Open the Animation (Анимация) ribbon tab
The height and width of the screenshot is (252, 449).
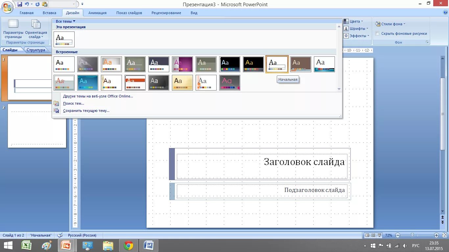click(x=97, y=13)
